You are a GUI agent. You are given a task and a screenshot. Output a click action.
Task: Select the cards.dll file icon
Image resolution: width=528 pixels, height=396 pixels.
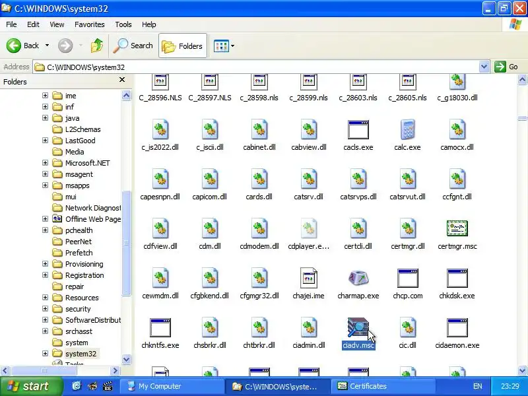pyautogui.click(x=259, y=179)
